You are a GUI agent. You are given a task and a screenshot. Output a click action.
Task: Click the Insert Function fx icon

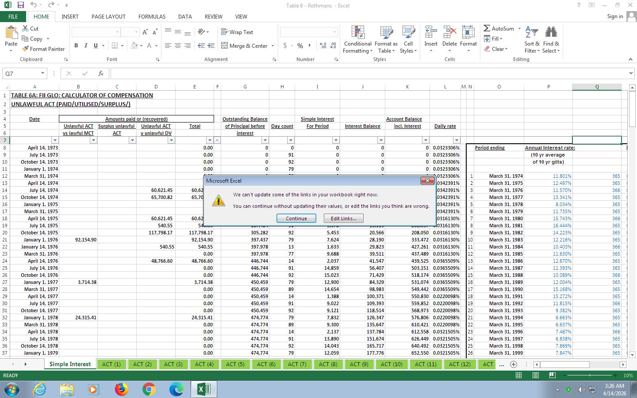tap(101, 73)
